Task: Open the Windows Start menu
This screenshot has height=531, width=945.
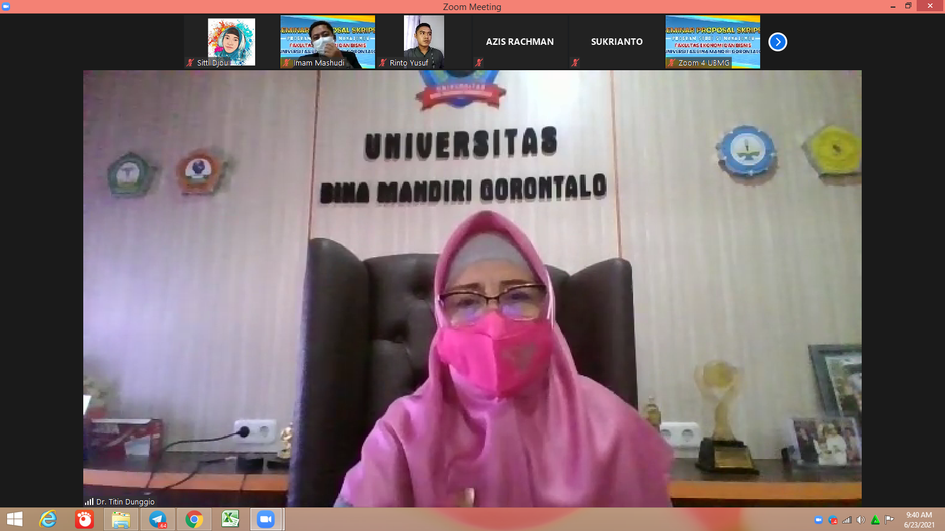Action: tap(15, 519)
